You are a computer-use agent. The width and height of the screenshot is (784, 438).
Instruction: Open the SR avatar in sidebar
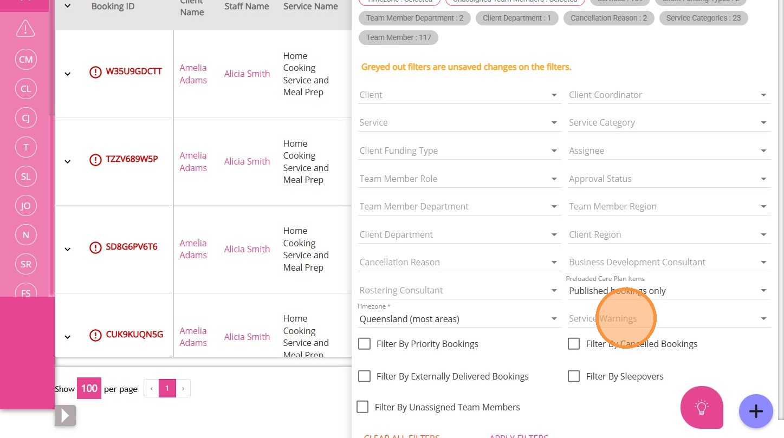25,264
